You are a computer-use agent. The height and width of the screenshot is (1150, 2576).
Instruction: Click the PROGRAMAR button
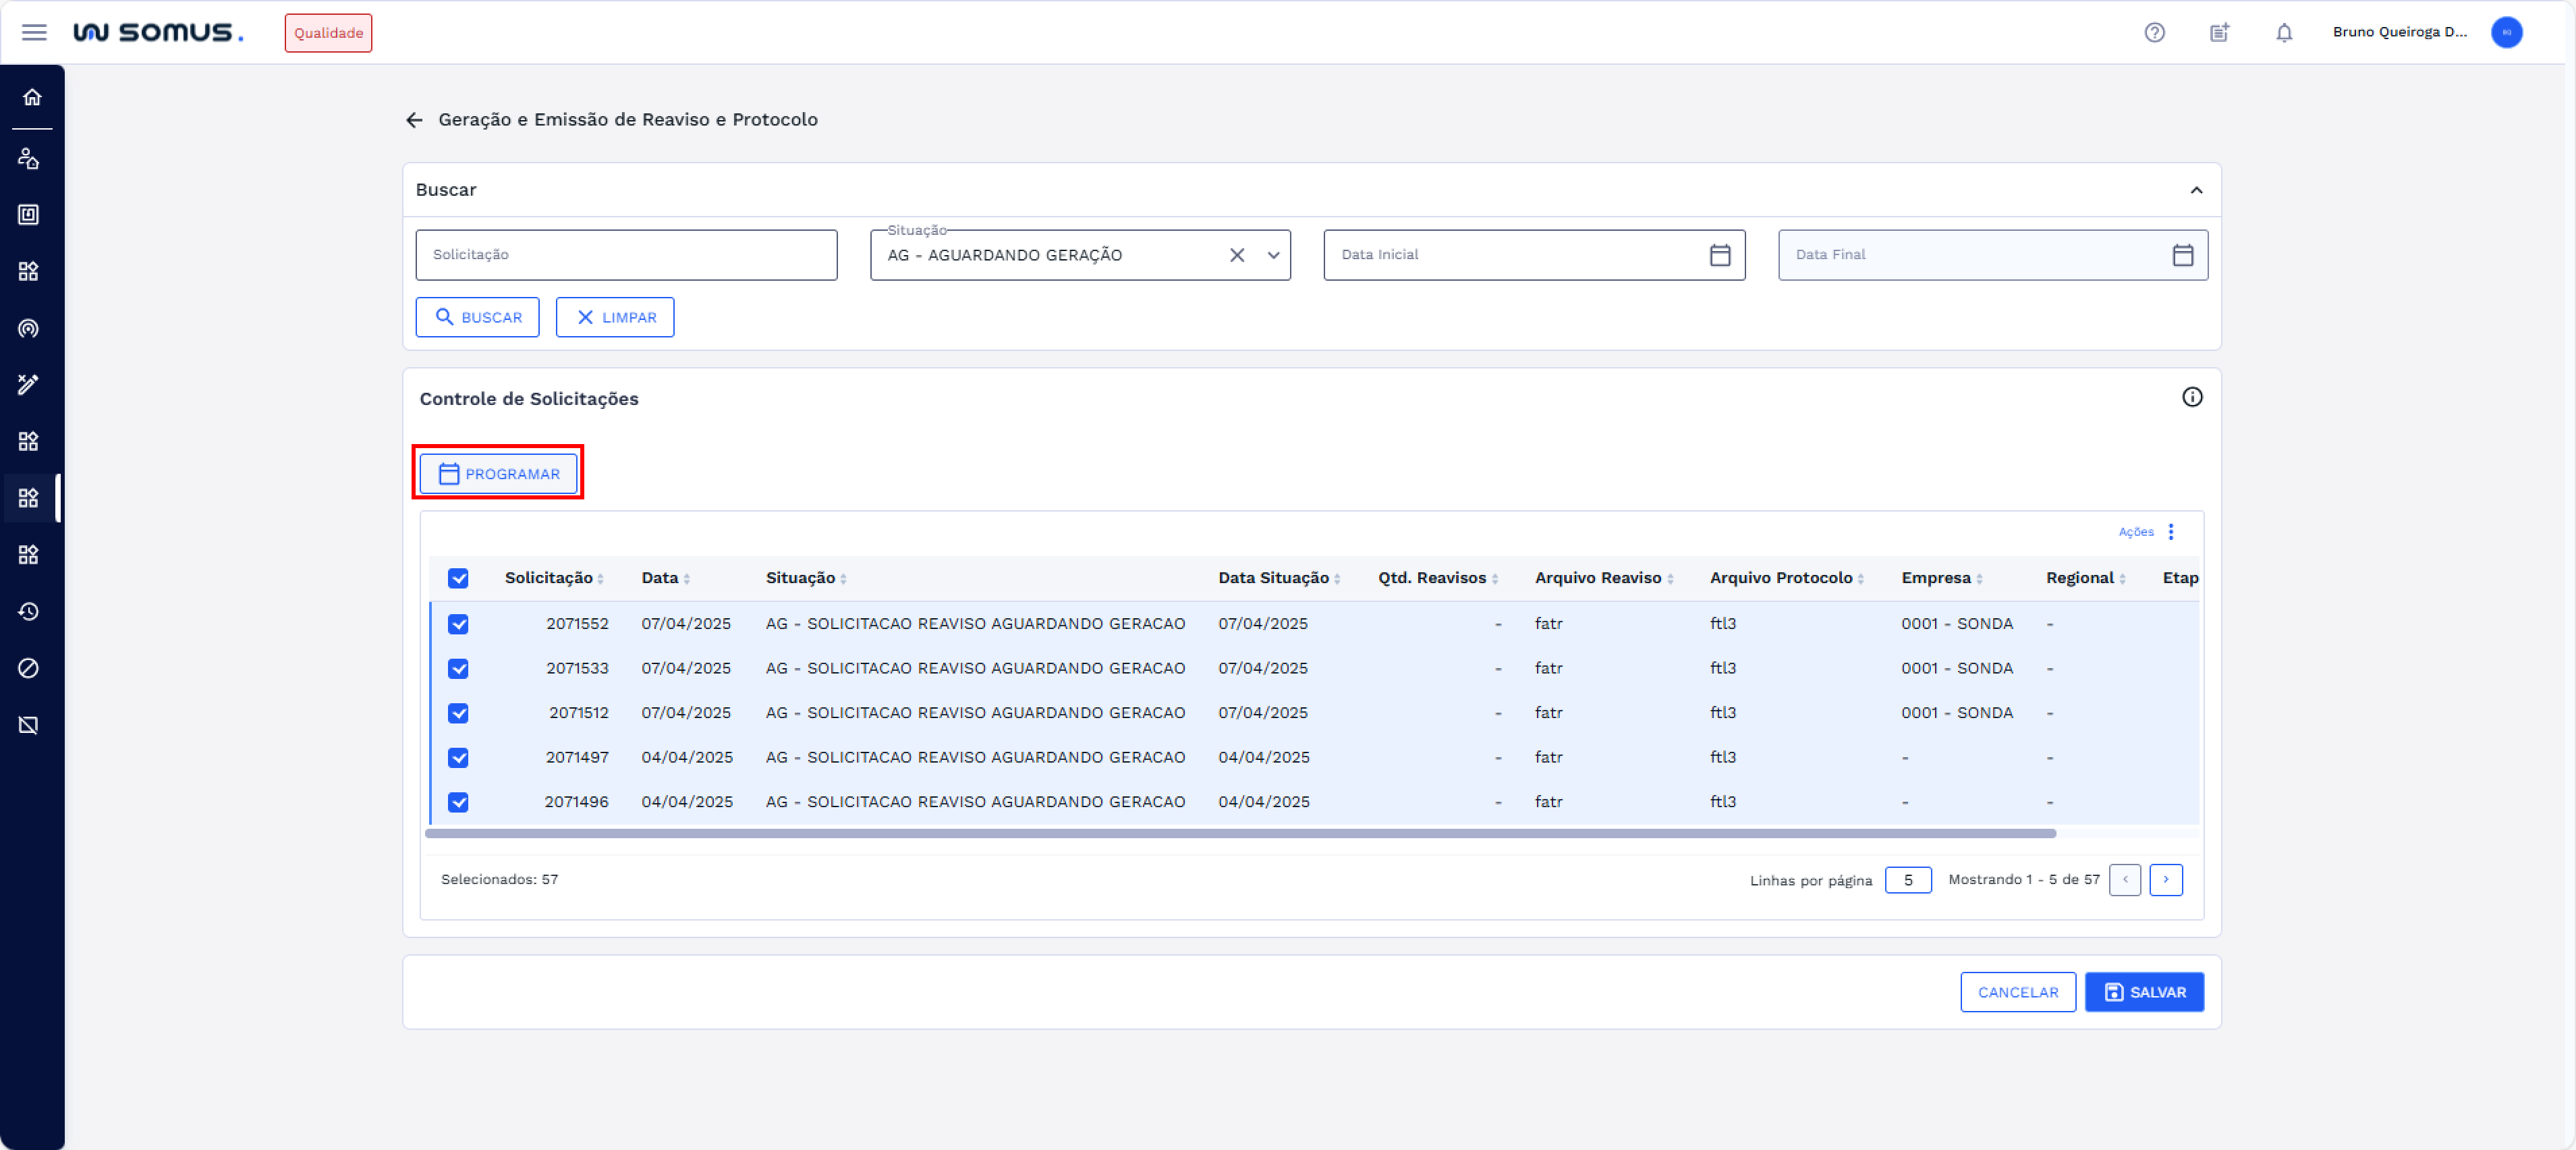click(x=498, y=474)
